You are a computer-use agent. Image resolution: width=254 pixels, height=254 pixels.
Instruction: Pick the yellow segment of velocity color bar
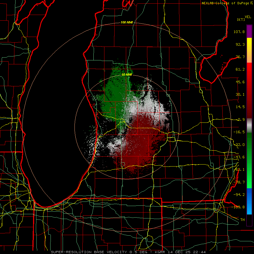(249, 50)
